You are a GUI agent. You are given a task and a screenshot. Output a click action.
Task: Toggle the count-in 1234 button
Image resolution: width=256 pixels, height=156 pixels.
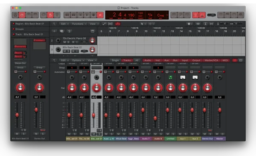(x=195, y=15)
